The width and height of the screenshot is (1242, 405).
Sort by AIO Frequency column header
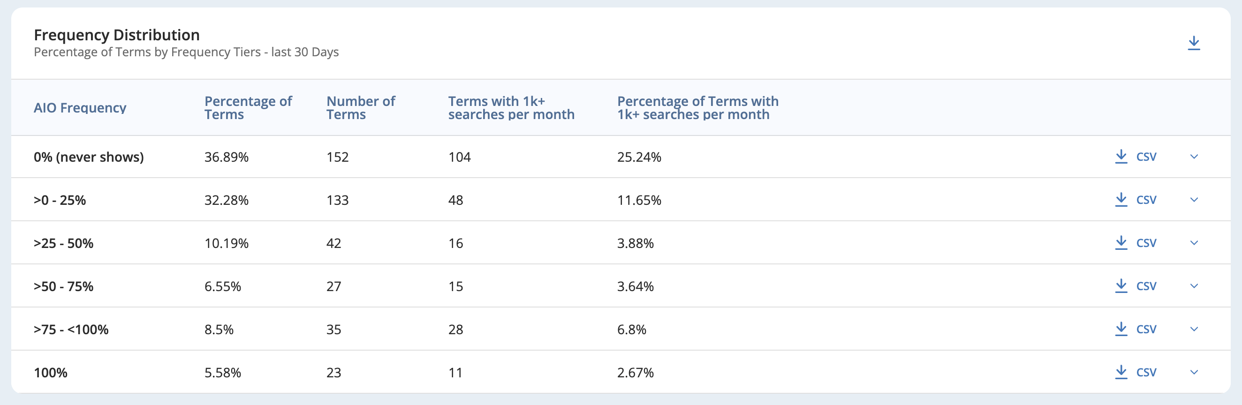[x=80, y=108]
